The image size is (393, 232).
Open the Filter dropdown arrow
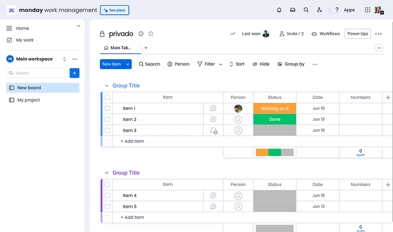[221, 64]
